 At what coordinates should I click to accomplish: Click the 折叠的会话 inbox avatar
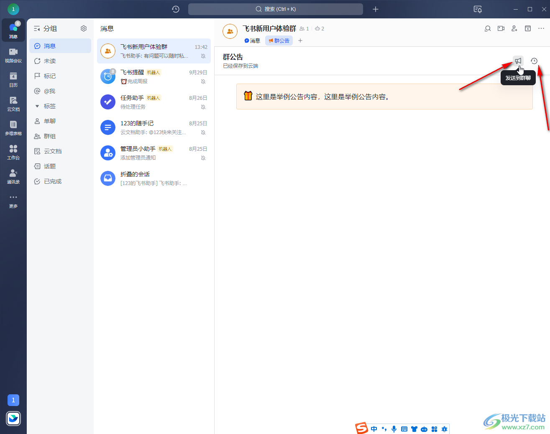click(108, 178)
